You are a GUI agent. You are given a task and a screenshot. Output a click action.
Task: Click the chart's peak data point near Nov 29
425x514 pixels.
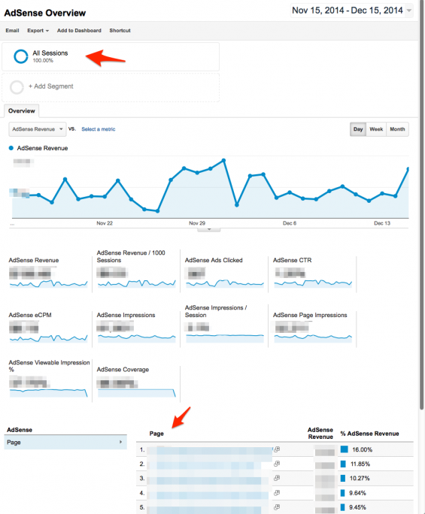(x=223, y=161)
